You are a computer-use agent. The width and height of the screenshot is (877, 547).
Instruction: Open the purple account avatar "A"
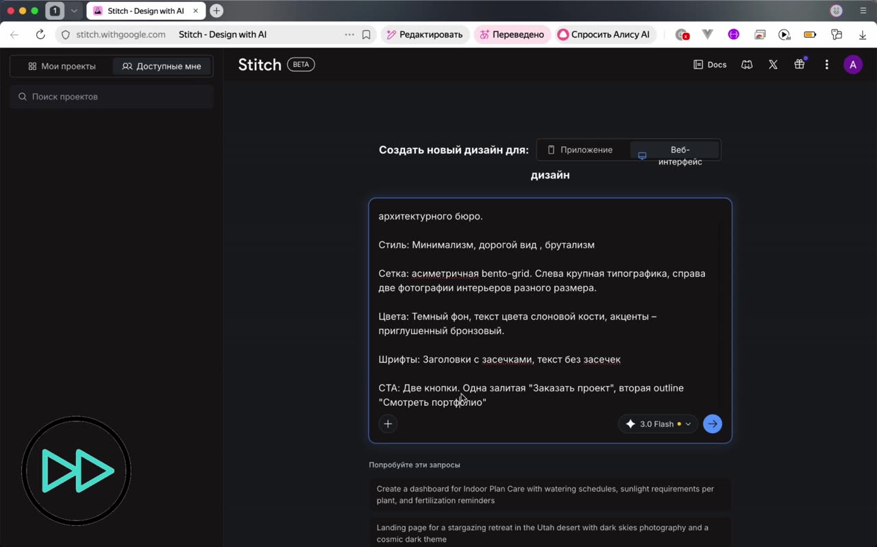(x=853, y=64)
